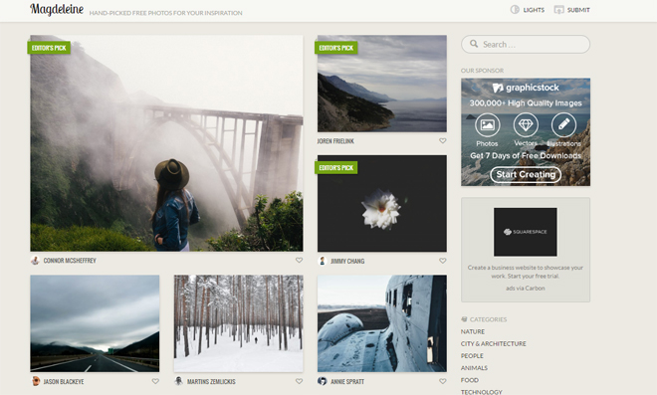Click the Start Creating button
The height and width of the screenshot is (395, 657).
click(x=526, y=175)
